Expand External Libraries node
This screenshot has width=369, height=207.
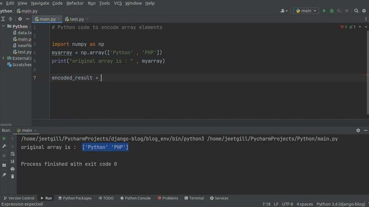(x=3, y=58)
